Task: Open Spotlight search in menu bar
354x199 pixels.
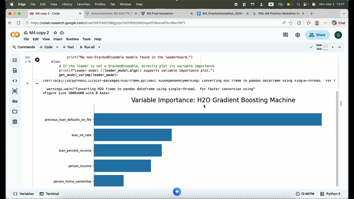Action: [298, 4]
